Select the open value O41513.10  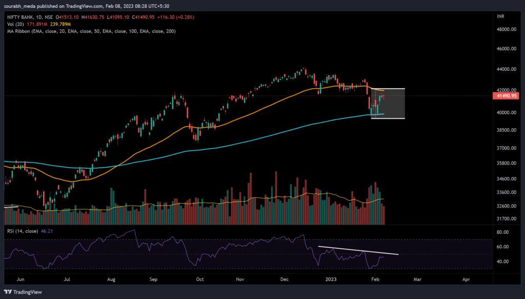tap(67, 17)
